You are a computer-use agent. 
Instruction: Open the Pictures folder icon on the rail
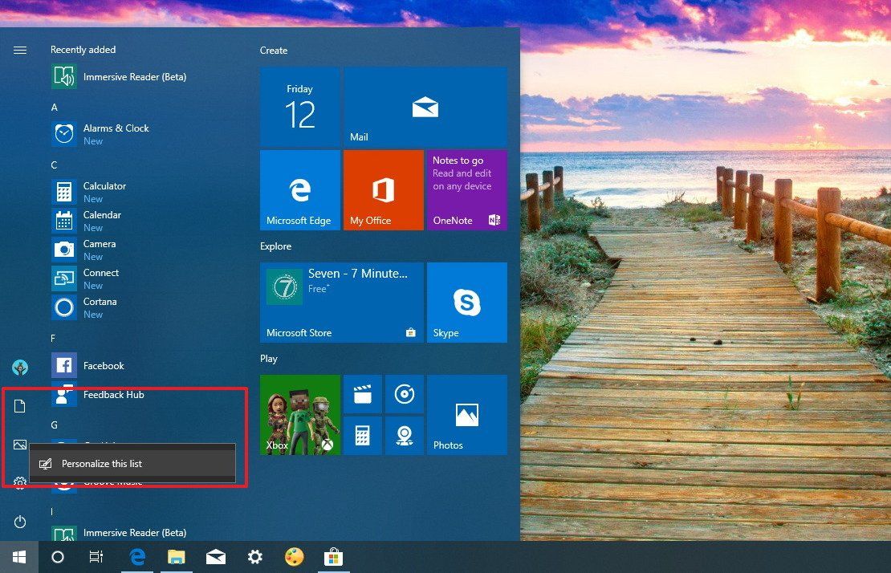20,444
